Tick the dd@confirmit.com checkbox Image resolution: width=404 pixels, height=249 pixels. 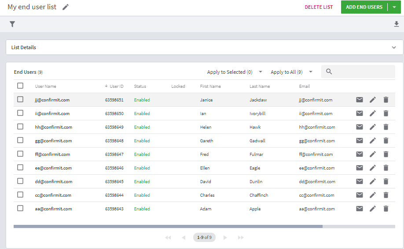click(x=20, y=181)
